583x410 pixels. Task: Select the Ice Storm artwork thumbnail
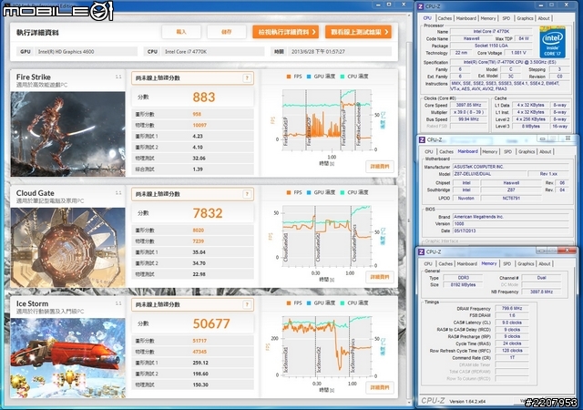tap(67, 358)
